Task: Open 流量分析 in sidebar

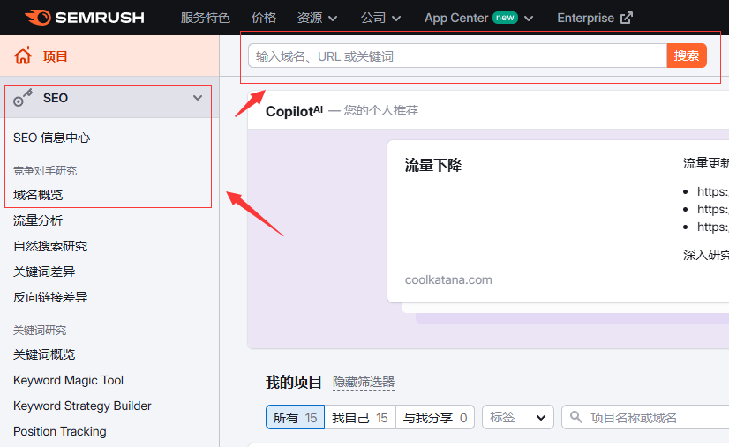Action: pos(38,220)
